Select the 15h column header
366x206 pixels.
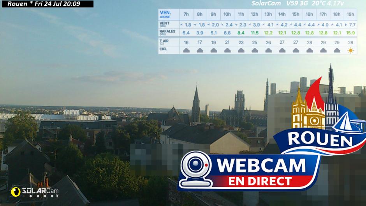tap(296, 14)
